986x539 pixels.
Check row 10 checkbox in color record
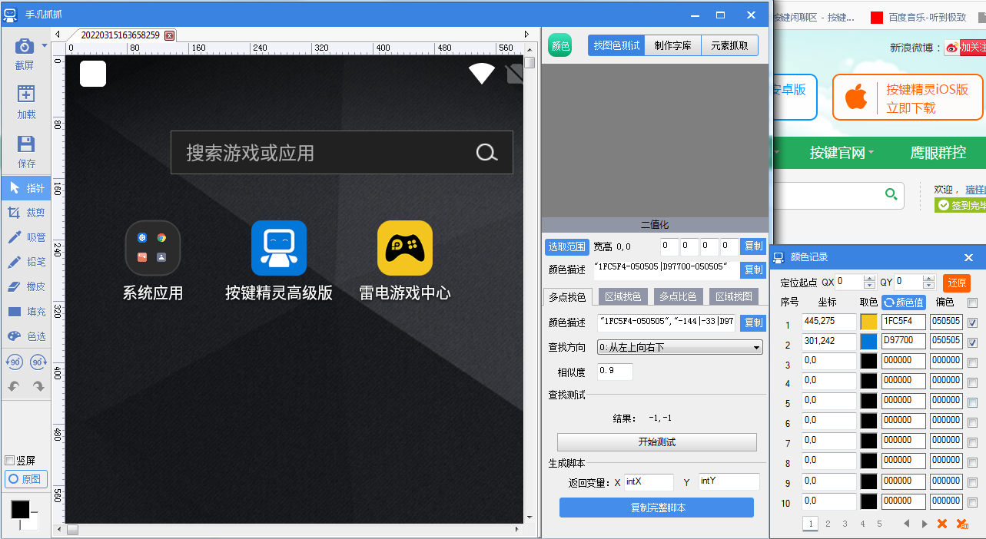pos(972,502)
